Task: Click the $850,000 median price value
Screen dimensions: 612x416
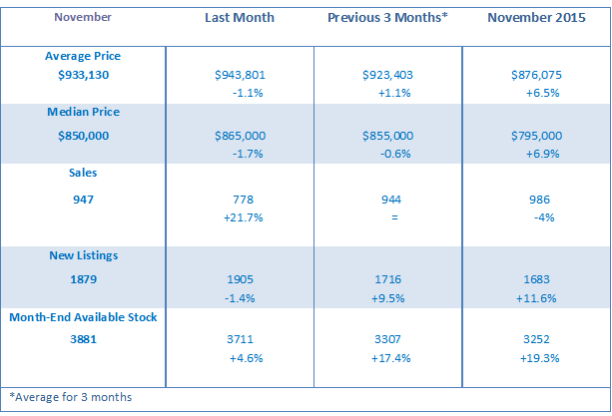Action: pyautogui.click(x=84, y=134)
